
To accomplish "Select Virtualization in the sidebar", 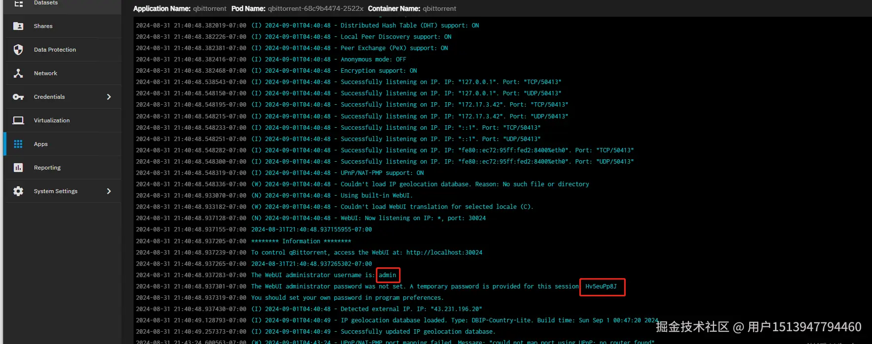I will (52, 120).
